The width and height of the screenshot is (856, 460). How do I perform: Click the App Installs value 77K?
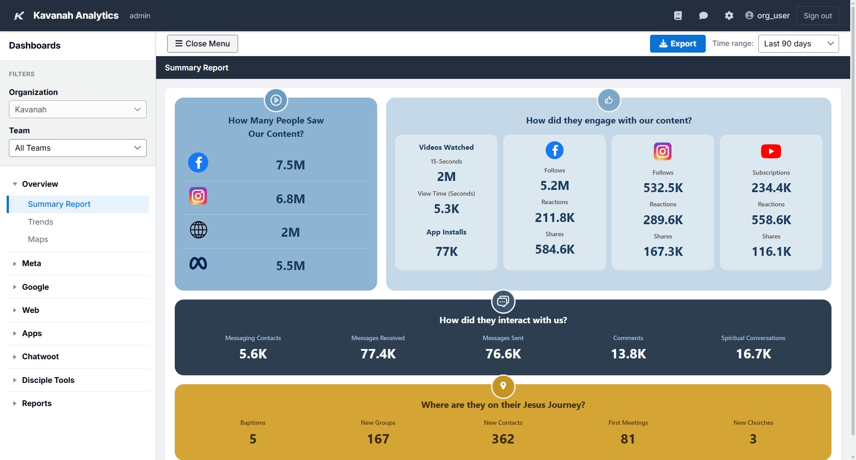[x=446, y=252]
